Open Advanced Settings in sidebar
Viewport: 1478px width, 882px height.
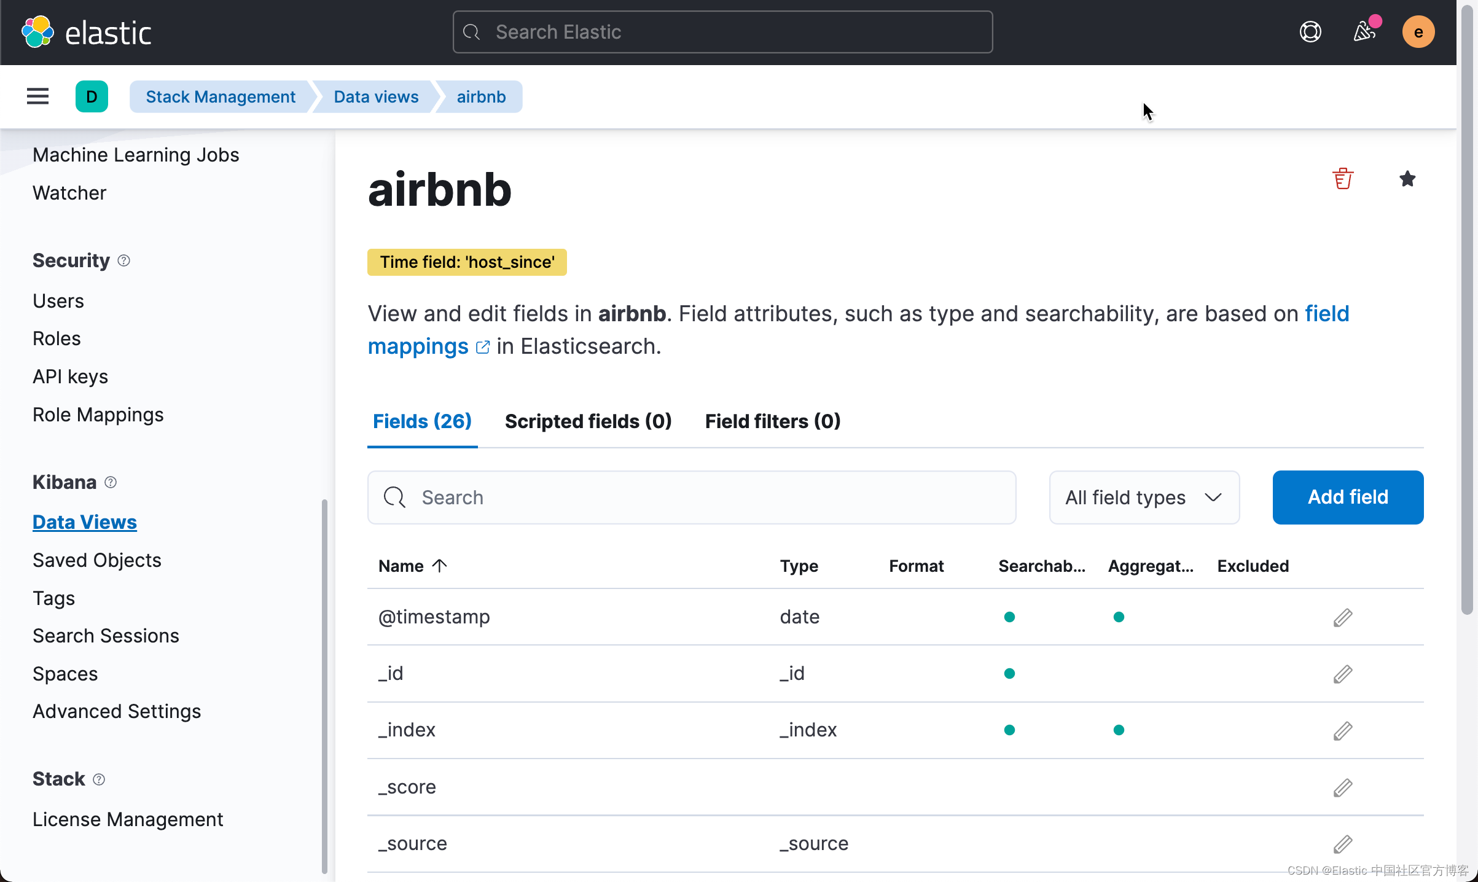point(117,711)
